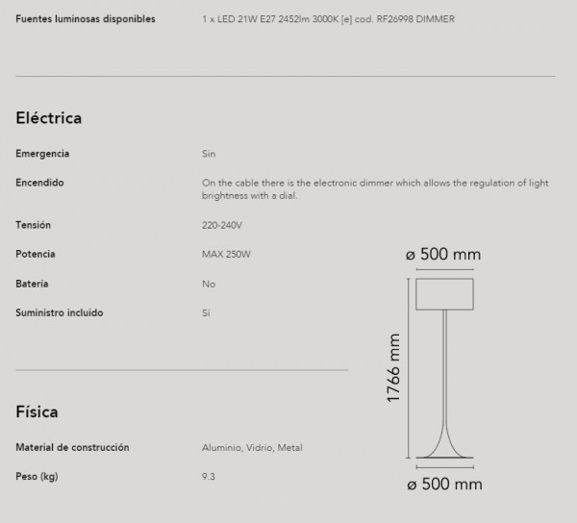
Task: Click the electronic dimmer description text
Action: [375, 189]
